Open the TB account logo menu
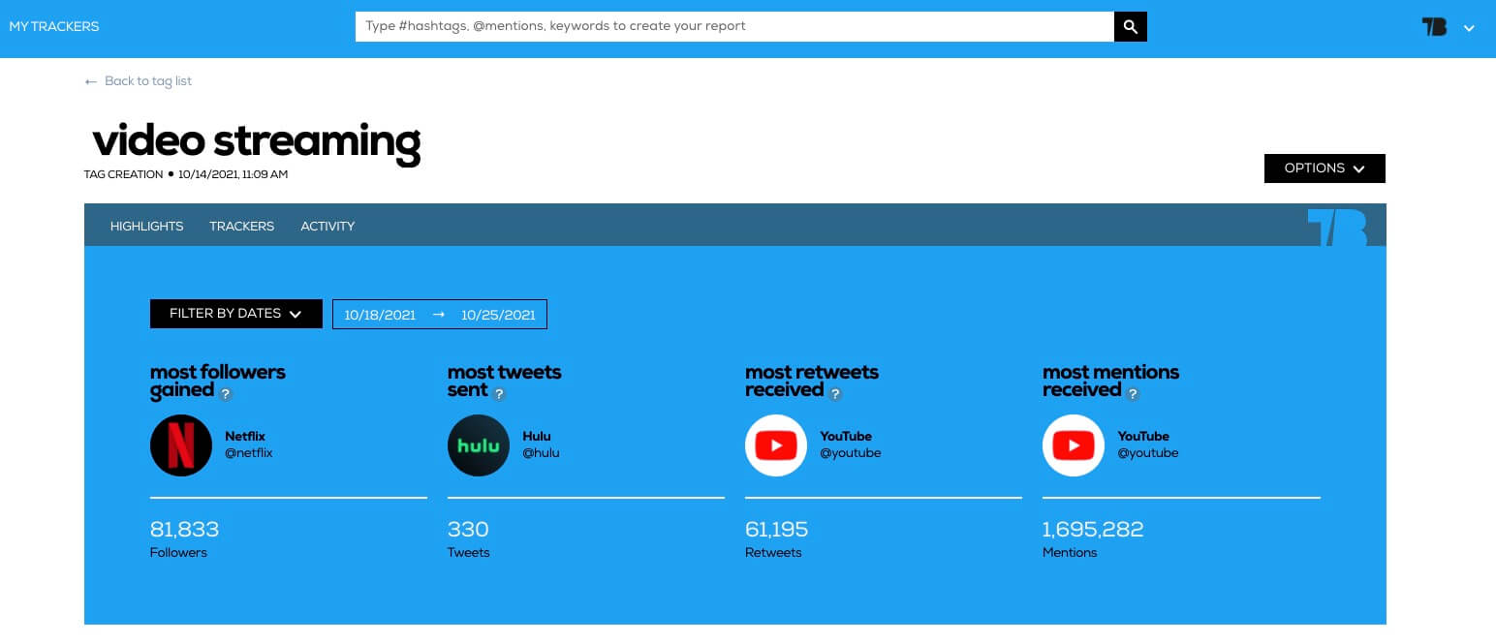The height and width of the screenshot is (644, 1496). pos(1434,27)
